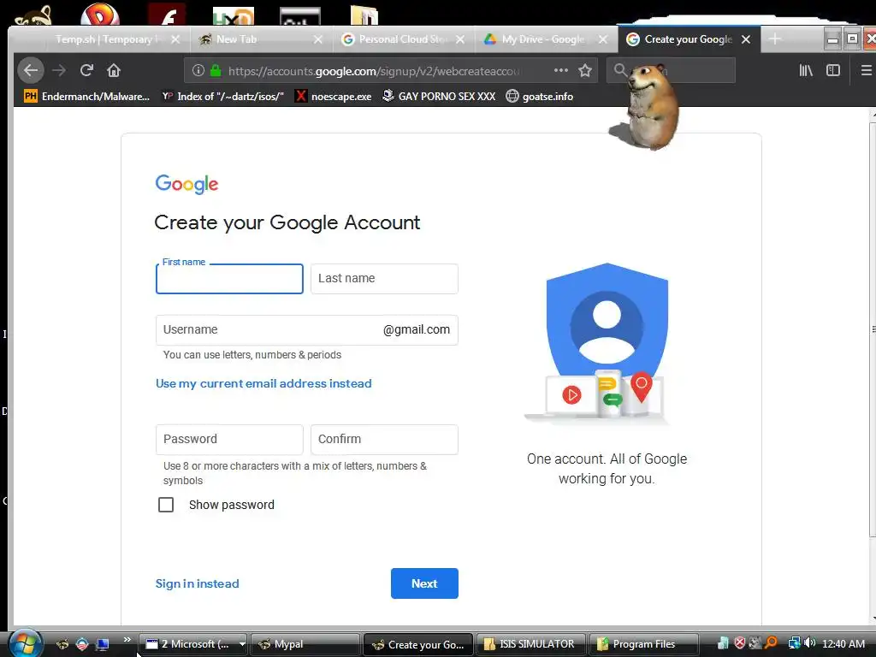Toggle the sidebar view icon
Screen dimensions: 876x657
coord(833,70)
